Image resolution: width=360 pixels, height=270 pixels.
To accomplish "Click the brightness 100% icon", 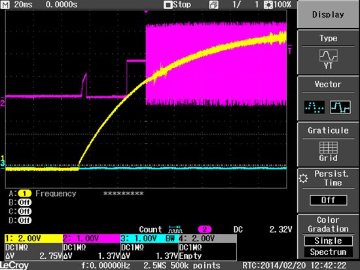I will tap(268, 5).
